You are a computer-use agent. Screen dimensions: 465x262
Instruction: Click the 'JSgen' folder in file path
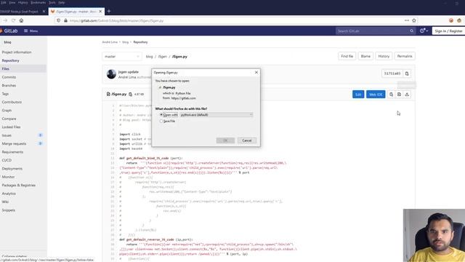click(x=163, y=57)
